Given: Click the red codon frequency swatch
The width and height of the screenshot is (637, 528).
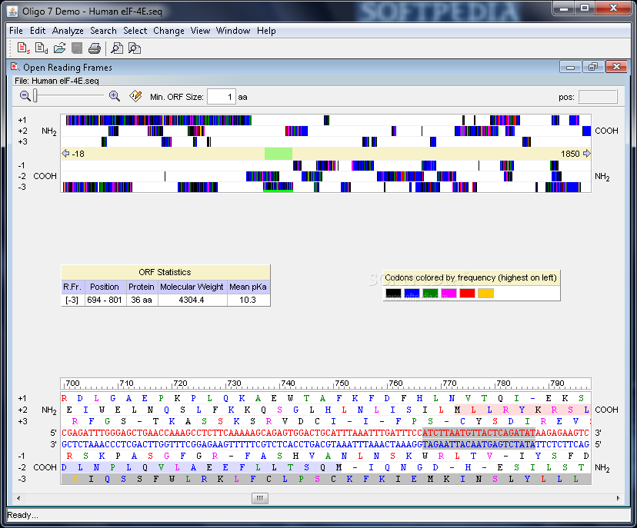Looking at the screenshot, I should (x=467, y=293).
